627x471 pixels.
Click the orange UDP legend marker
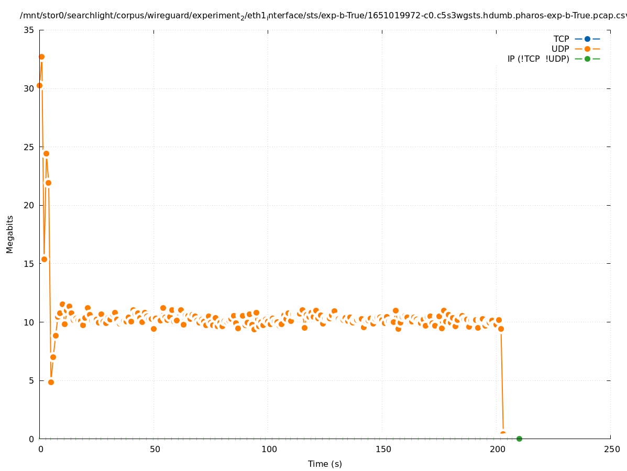coord(587,49)
